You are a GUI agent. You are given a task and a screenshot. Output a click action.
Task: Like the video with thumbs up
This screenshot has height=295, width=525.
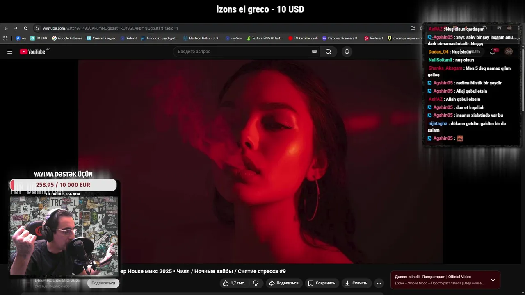[234, 283]
